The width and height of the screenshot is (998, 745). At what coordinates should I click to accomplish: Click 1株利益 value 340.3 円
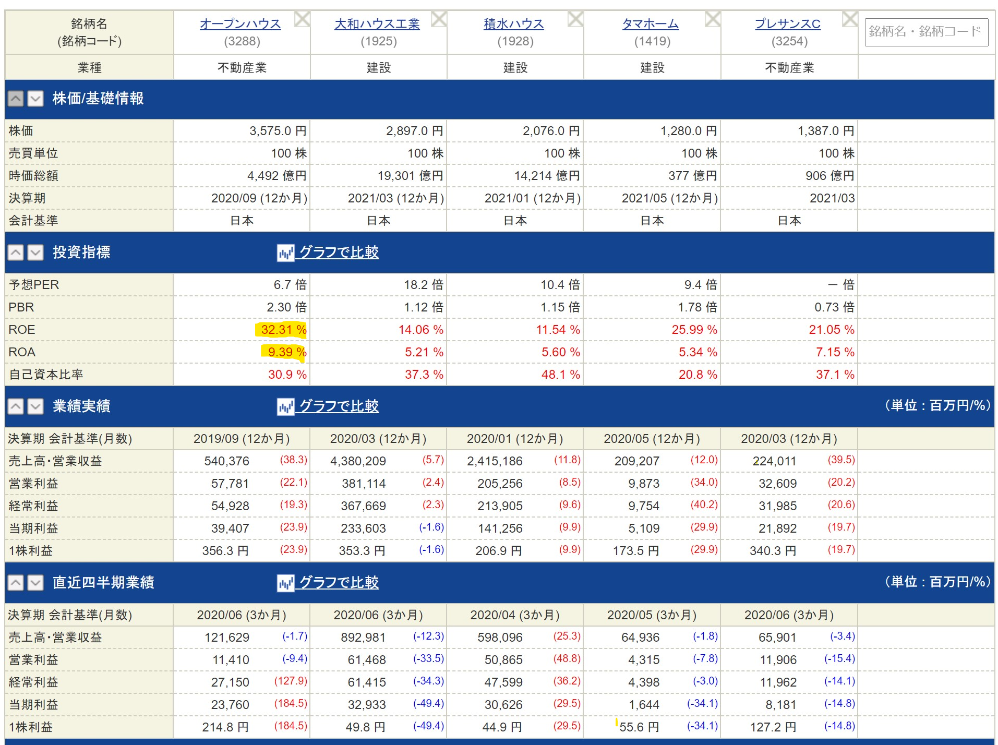tap(773, 551)
